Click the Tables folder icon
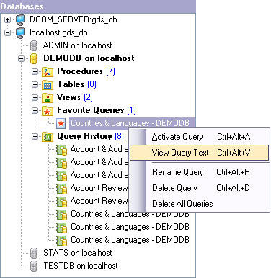Viewport: 271px width, 278px height. pyautogui.click(x=48, y=85)
